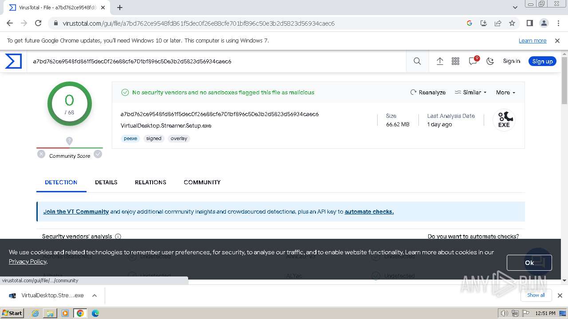Open File Explorer from taskbar
The height and width of the screenshot is (319, 568).
[50, 313]
